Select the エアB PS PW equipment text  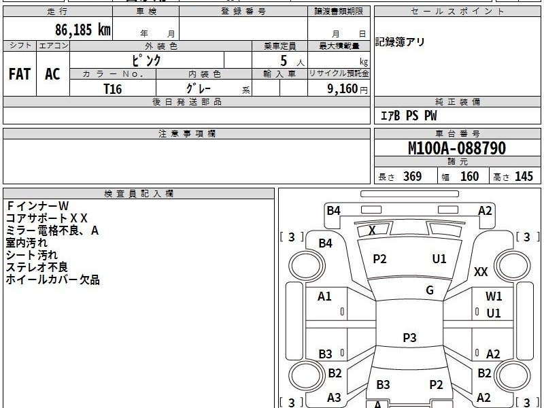(x=409, y=116)
